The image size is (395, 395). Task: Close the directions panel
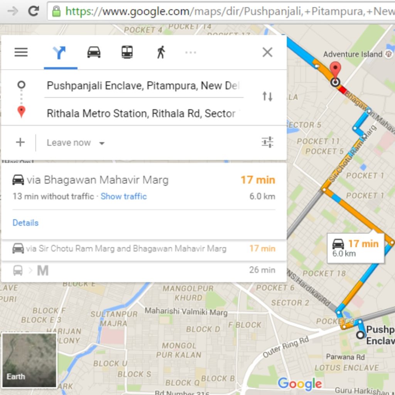point(267,52)
